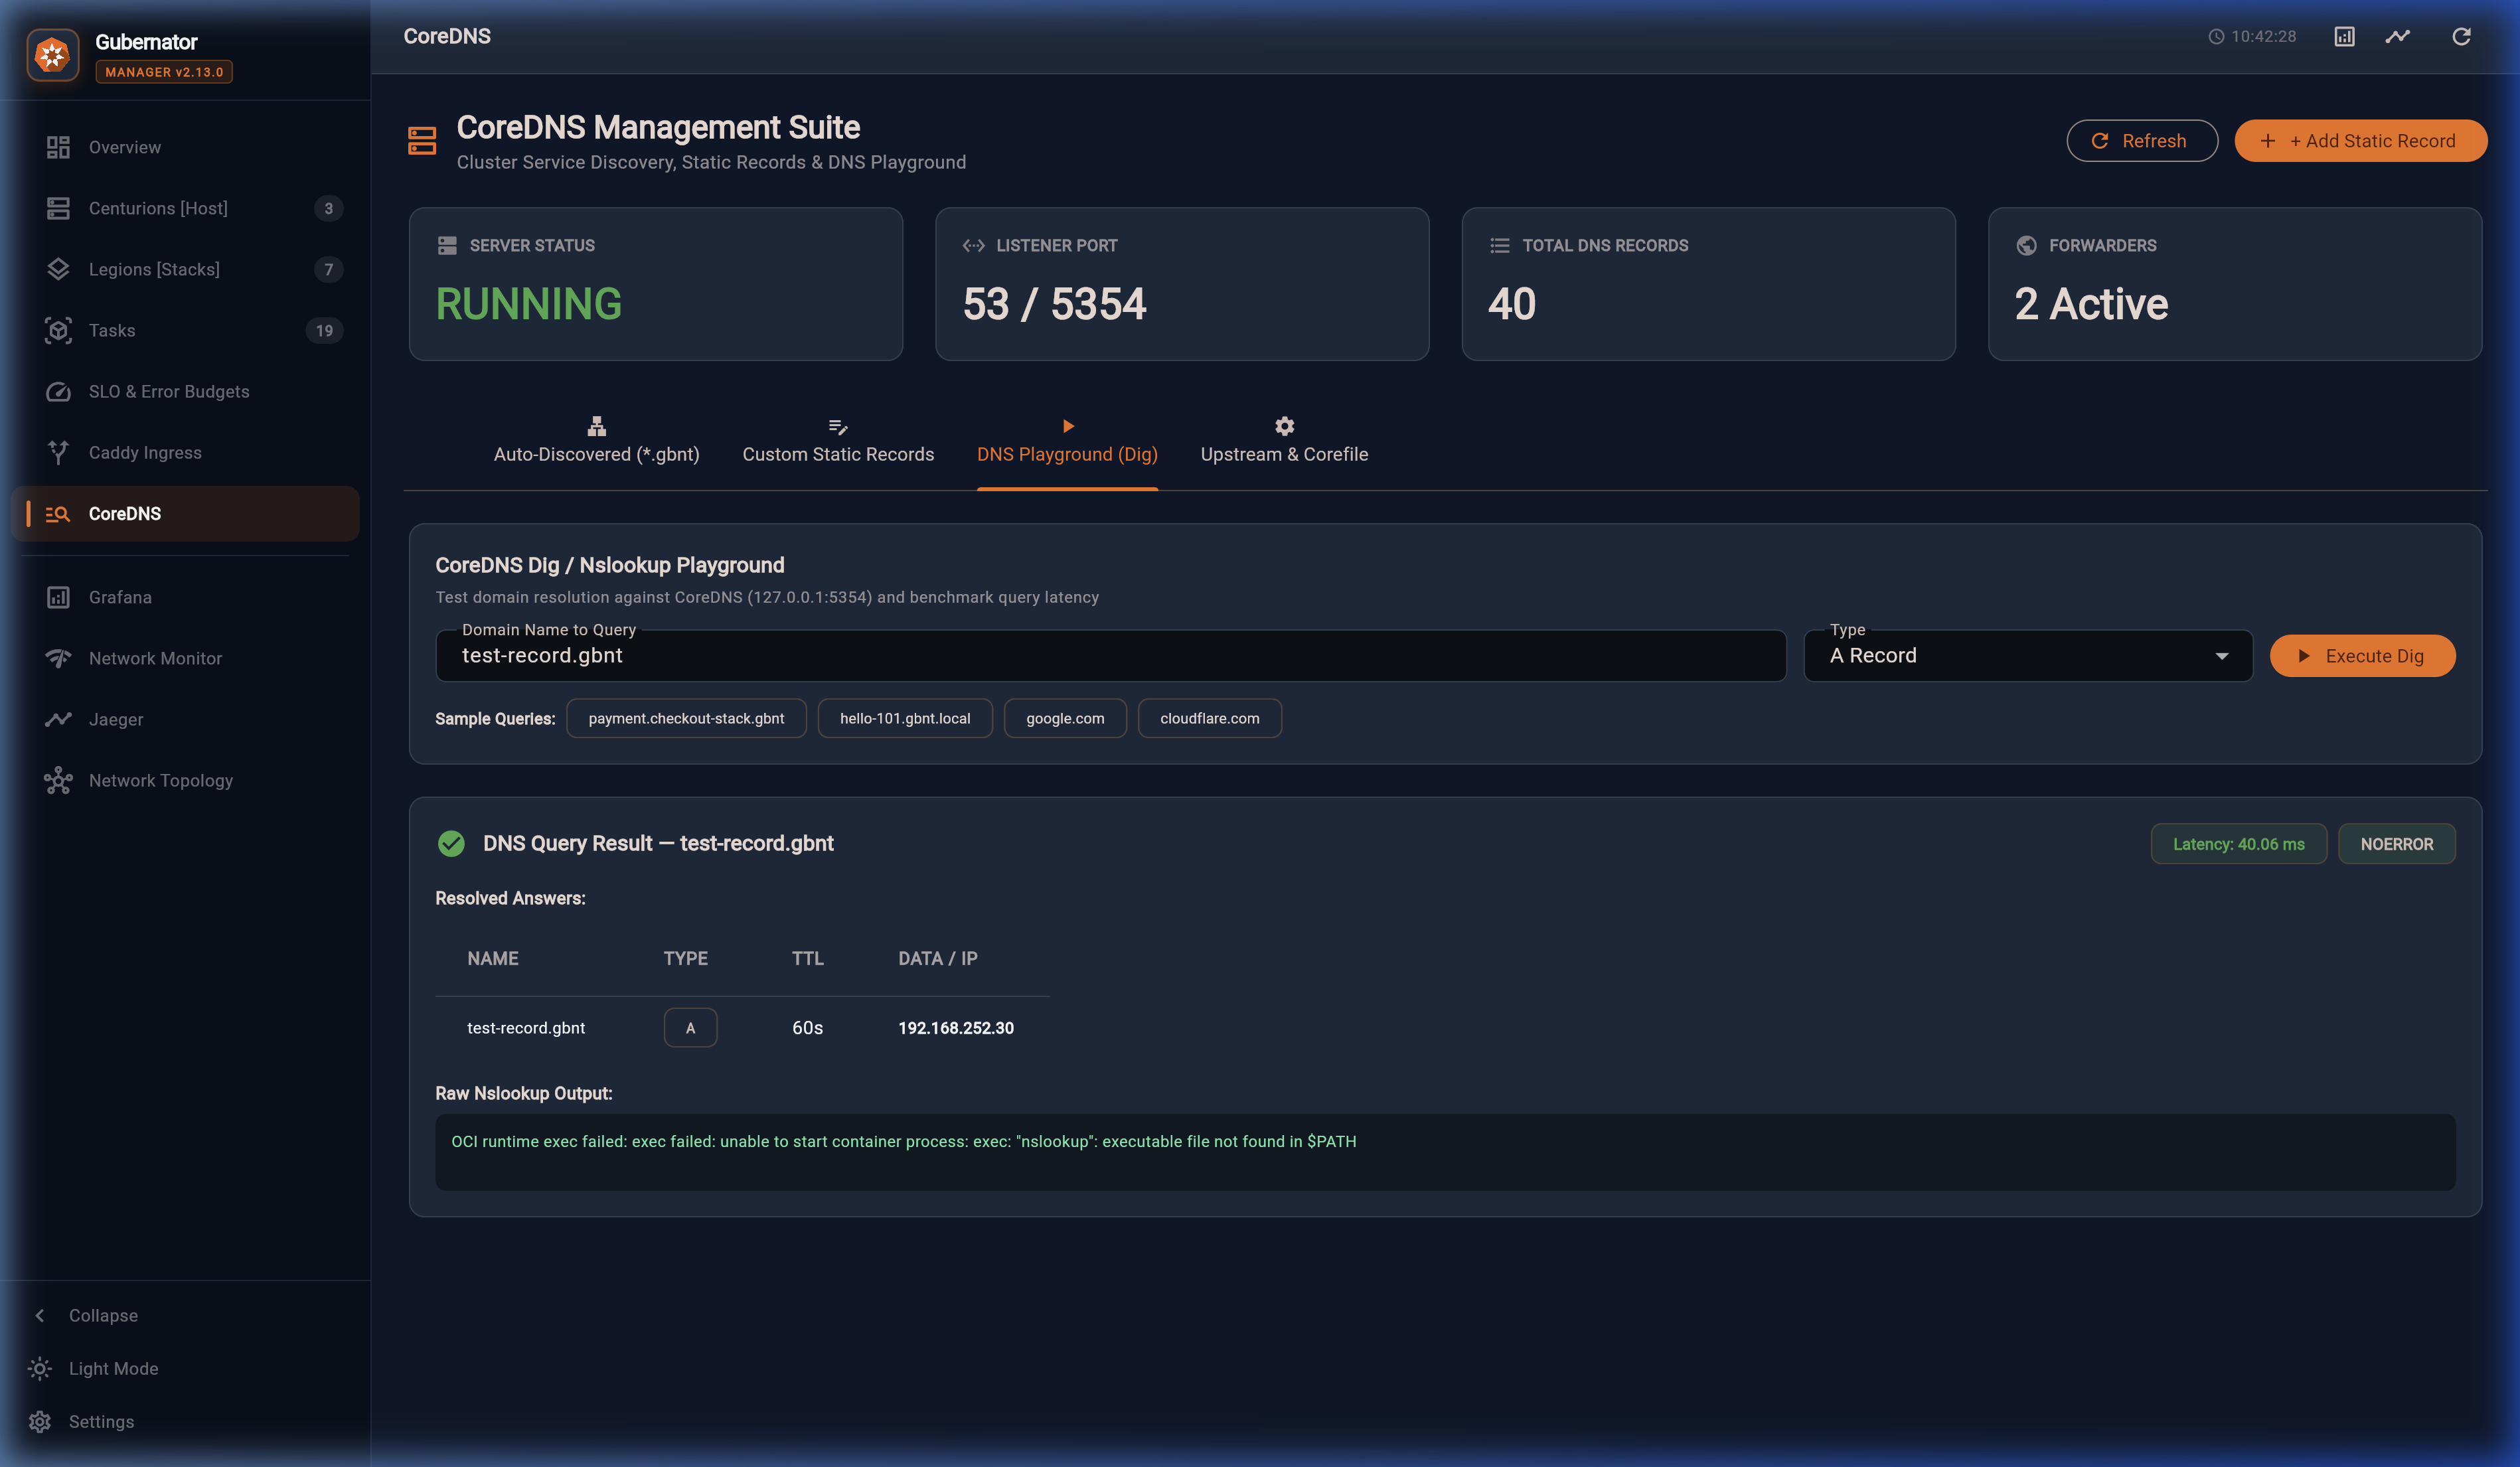Toggle Light Mode theme
Screen dimensions: 2520x1467
click(x=113, y=1368)
